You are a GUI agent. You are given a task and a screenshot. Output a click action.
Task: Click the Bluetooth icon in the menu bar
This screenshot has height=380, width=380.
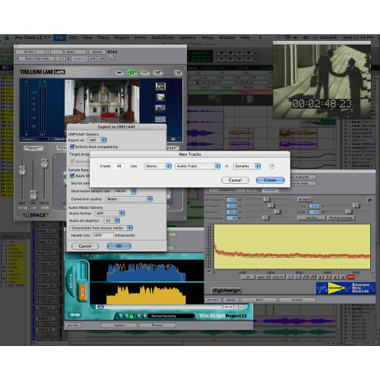point(260,37)
